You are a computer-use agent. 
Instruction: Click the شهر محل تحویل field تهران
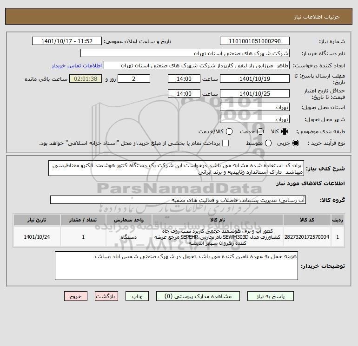pos(255,119)
